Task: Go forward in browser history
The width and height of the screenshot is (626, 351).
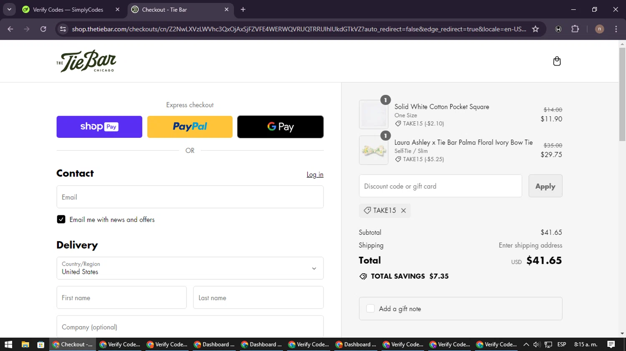Action: 27,29
